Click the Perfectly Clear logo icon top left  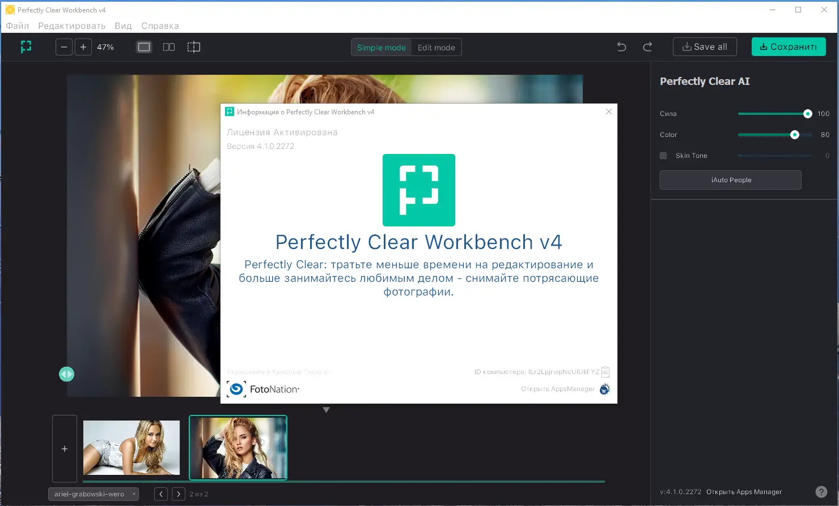click(x=26, y=47)
